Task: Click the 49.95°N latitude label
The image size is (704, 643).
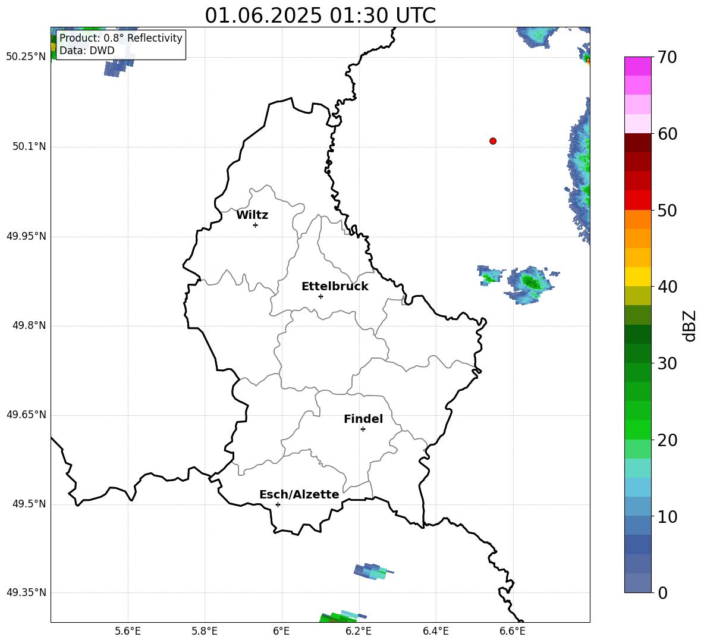Action: pos(26,236)
